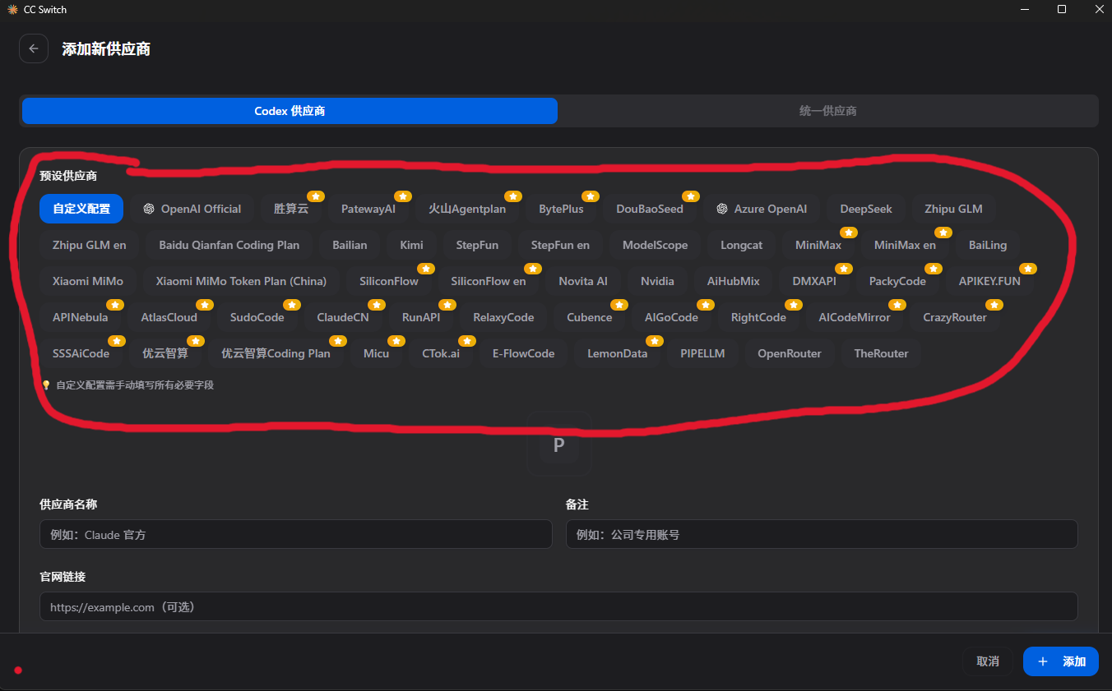Pick the CrazyRouter preset chip
The image size is (1112, 691).
click(955, 317)
